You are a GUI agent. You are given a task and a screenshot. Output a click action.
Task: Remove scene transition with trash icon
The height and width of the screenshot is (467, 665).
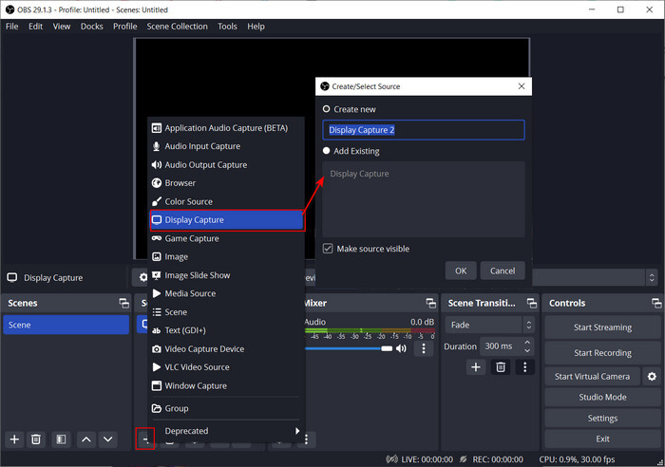[x=501, y=367]
